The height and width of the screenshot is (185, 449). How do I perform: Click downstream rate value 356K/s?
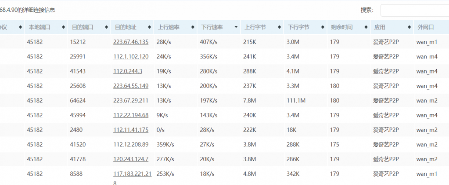pos(209,57)
